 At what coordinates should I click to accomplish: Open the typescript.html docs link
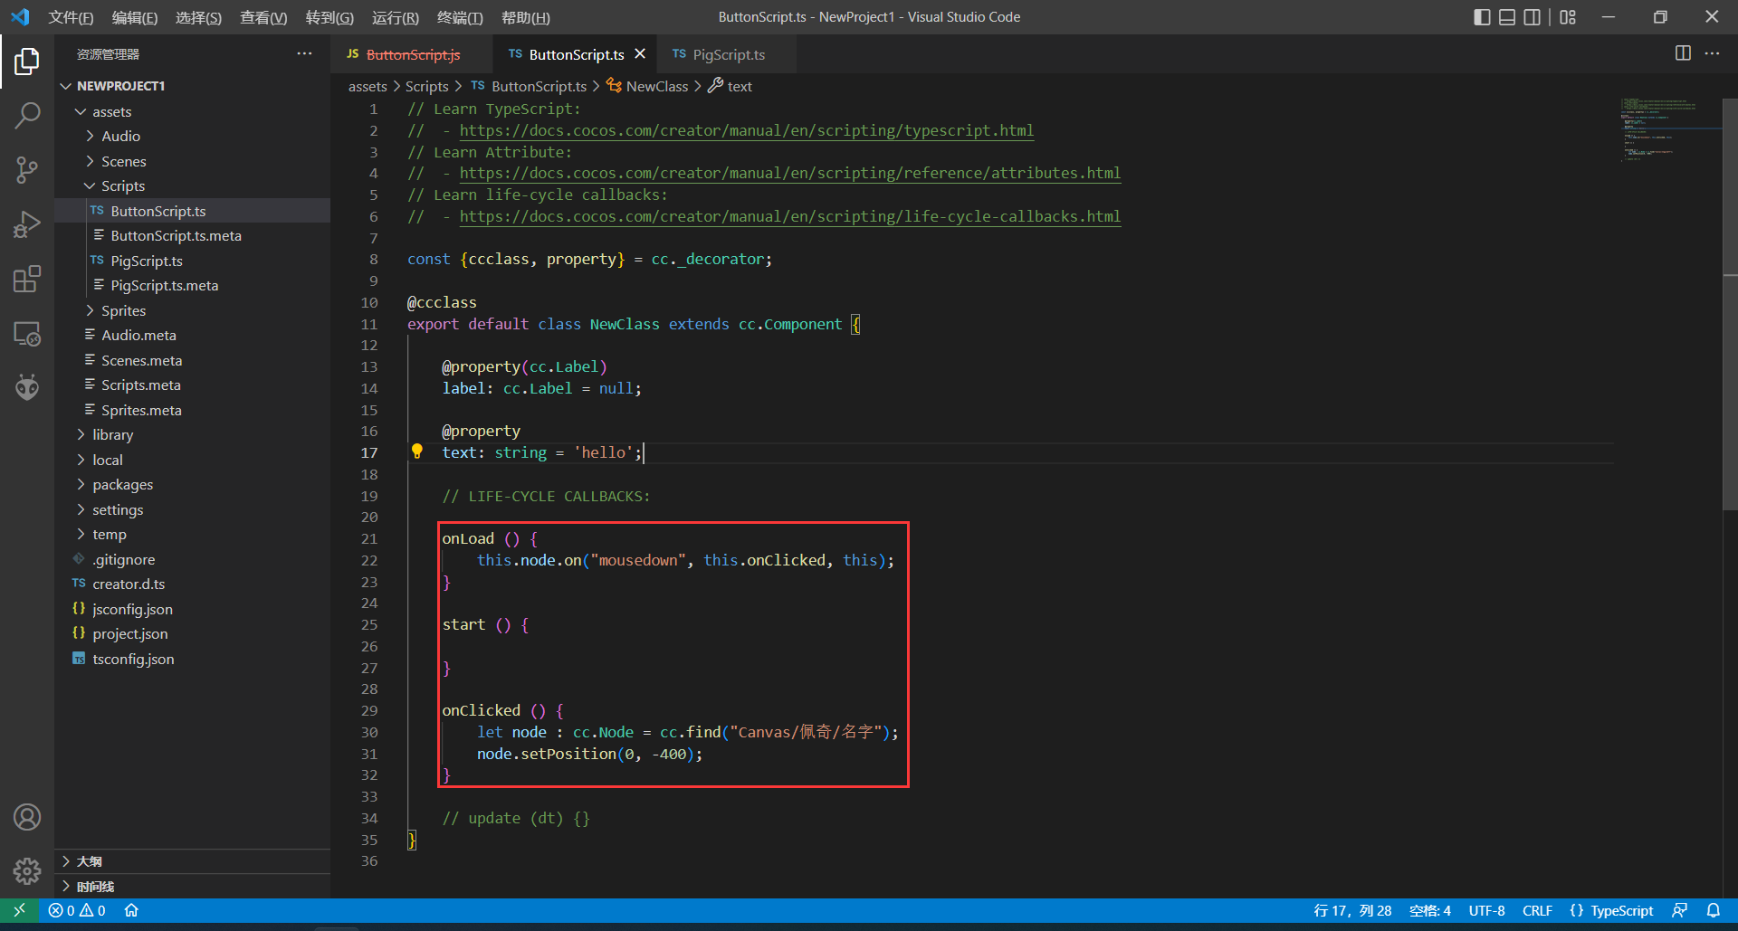point(746,130)
